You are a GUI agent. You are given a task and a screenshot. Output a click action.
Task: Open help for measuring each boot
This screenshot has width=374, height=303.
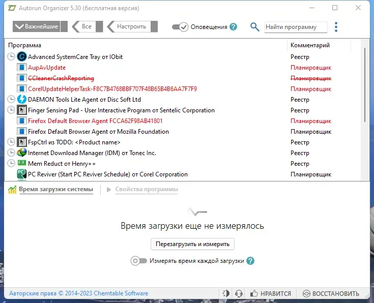click(x=250, y=261)
